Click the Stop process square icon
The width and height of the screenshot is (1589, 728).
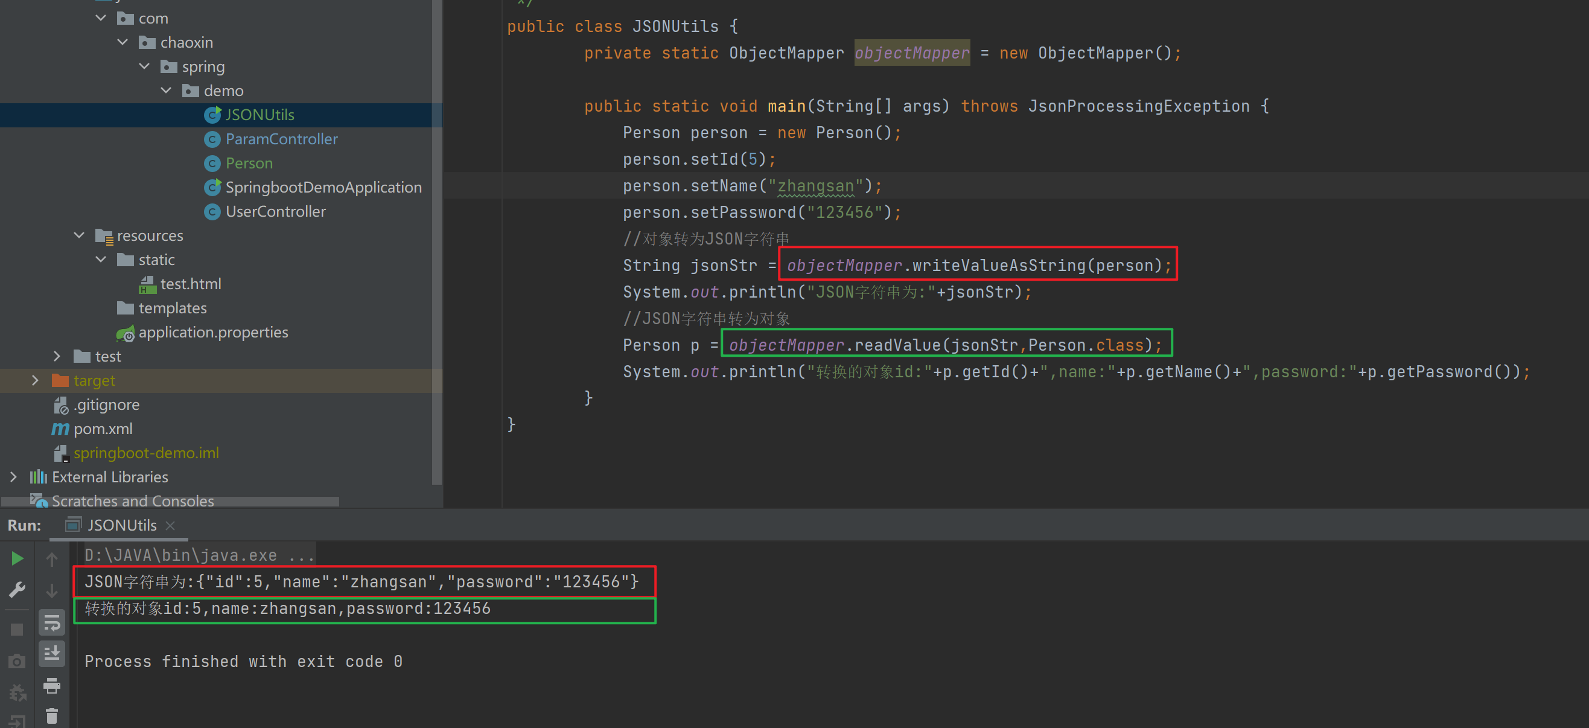click(x=18, y=629)
